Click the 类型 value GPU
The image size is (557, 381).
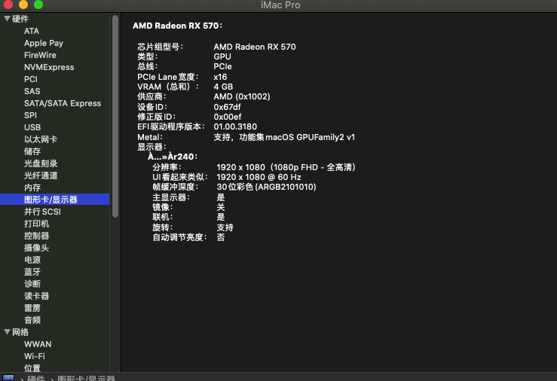pos(222,56)
